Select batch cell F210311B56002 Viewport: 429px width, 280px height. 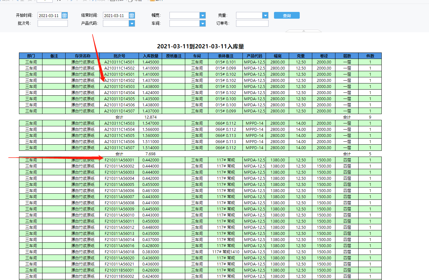click(119, 276)
